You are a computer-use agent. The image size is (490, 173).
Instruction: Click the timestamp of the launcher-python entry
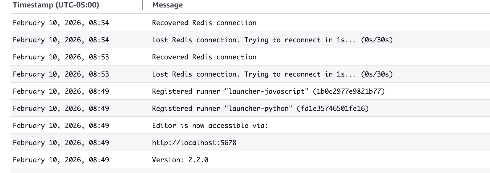click(61, 109)
